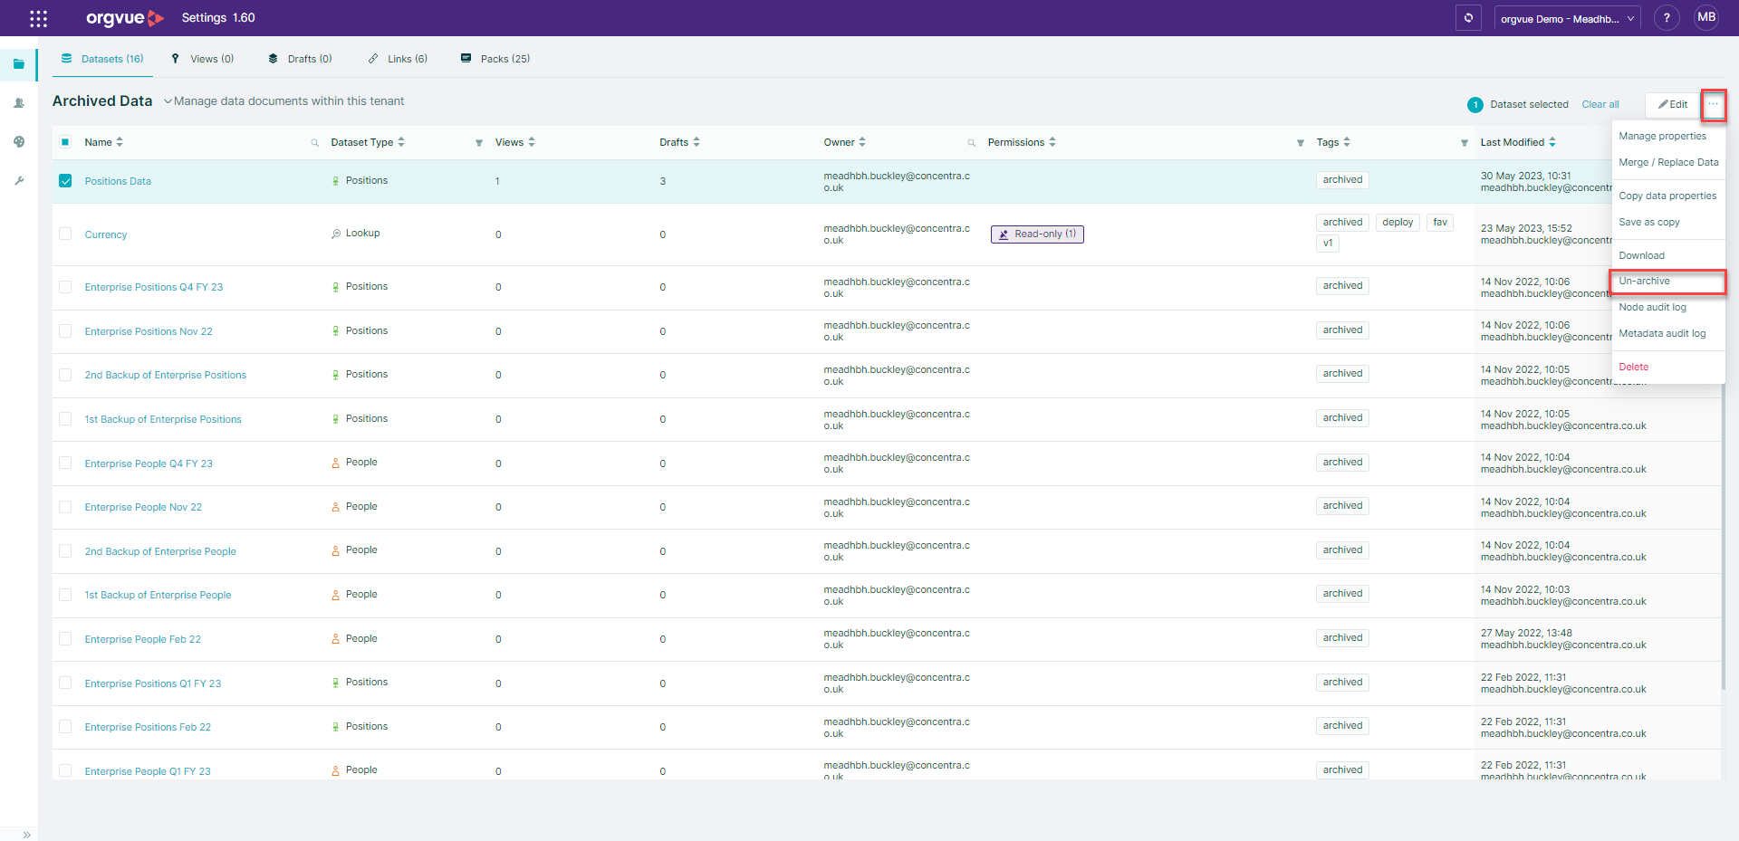The image size is (1739, 841).
Task: Choose Copy data properties menu item
Action: click(1667, 196)
